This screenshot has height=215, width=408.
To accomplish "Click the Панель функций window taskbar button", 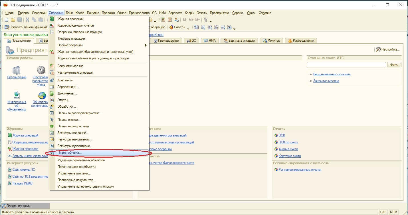I will click(x=26, y=206).
